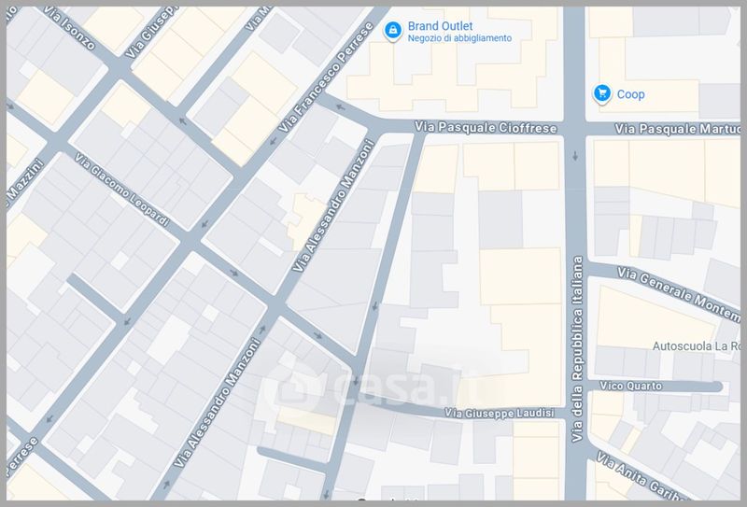Click the Via Giuseppe Laudisi street label
747x507 pixels.
(499, 412)
